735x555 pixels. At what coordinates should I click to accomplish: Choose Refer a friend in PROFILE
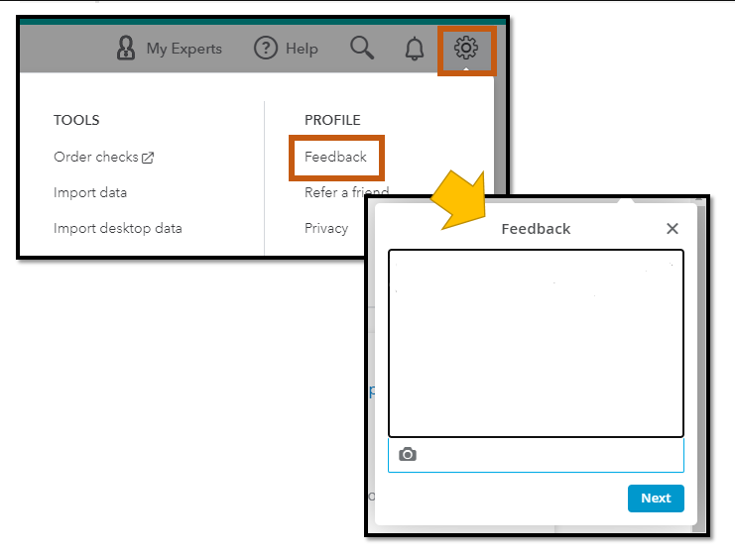pos(346,192)
